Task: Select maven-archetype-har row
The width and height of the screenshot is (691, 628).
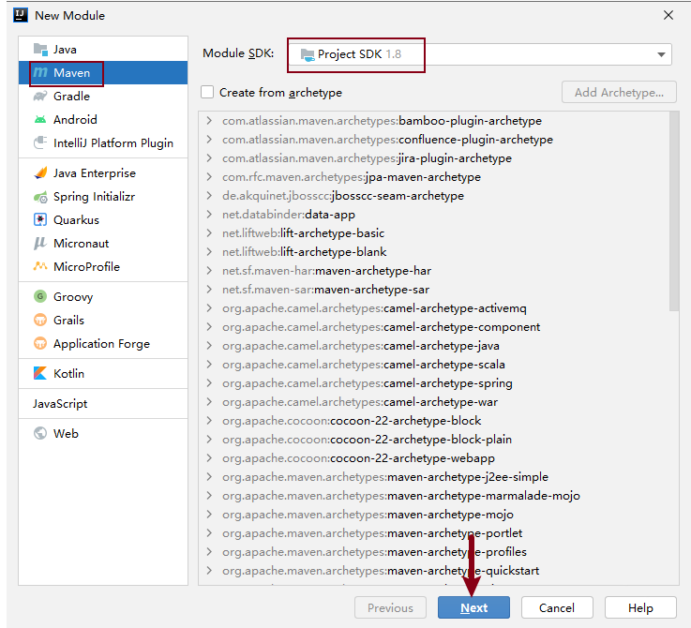Action: point(434,271)
